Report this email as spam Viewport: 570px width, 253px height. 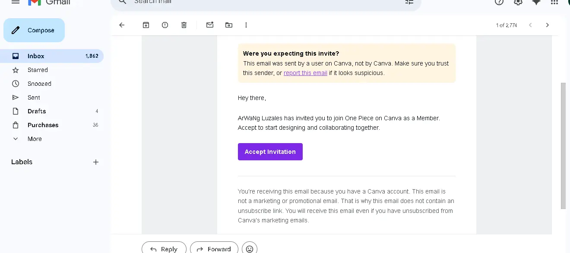[x=165, y=25]
